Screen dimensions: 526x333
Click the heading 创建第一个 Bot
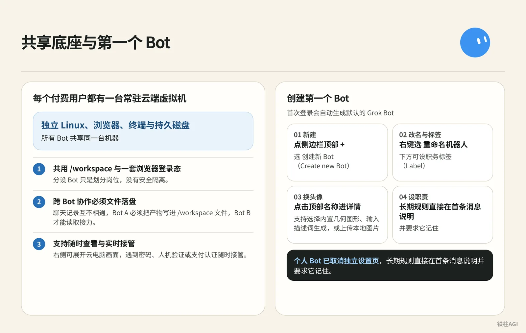(x=318, y=98)
